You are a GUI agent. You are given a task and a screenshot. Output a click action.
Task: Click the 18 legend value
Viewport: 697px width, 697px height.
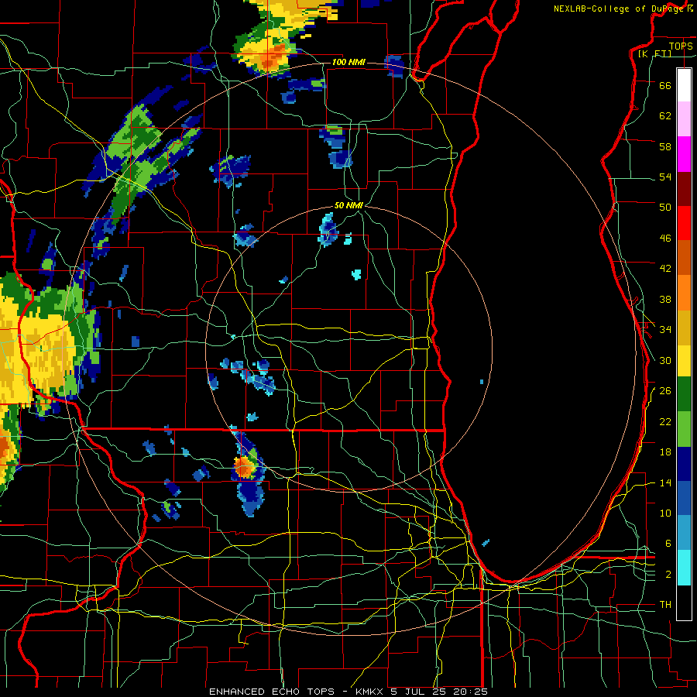(665, 452)
